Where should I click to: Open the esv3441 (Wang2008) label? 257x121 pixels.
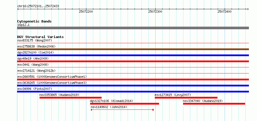point(33,65)
